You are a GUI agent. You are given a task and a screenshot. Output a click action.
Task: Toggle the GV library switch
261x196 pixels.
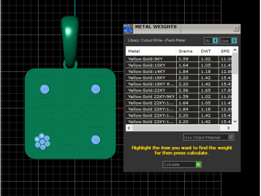pos(211,41)
